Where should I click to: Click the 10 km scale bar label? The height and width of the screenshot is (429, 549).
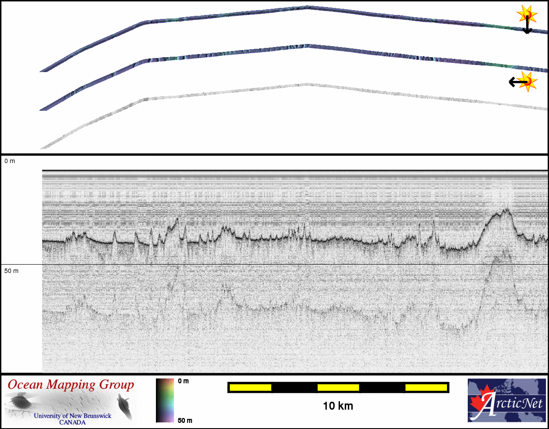pos(338,406)
